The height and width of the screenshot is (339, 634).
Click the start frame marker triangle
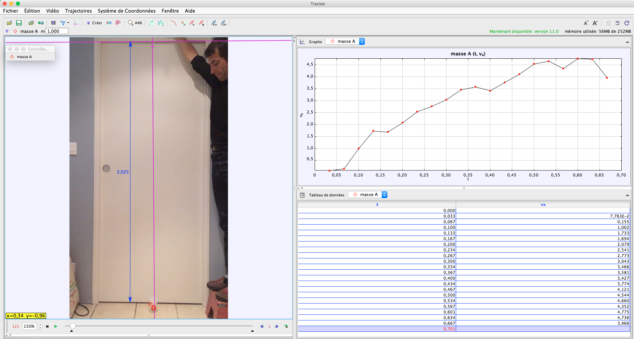(x=71, y=331)
